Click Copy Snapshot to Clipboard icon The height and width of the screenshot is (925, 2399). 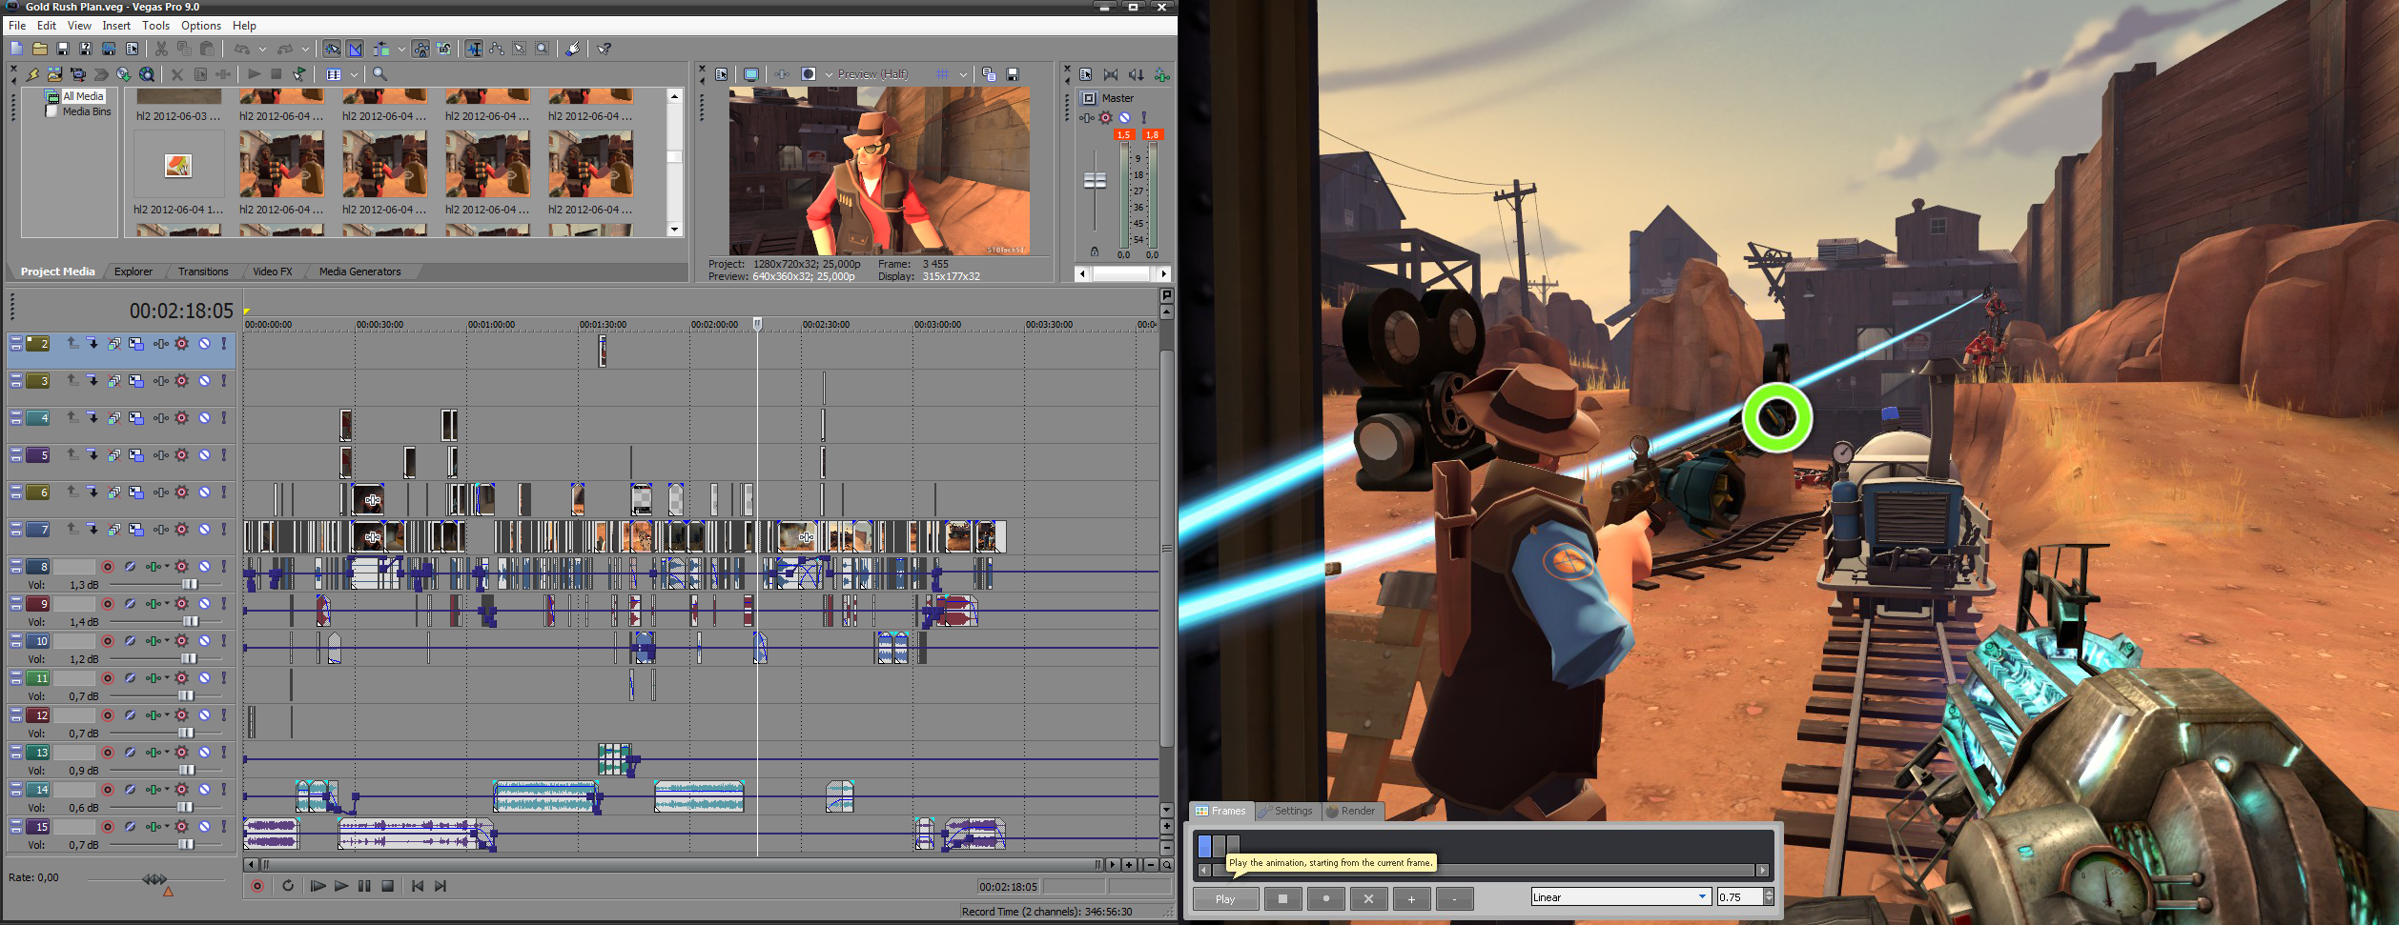[x=989, y=74]
